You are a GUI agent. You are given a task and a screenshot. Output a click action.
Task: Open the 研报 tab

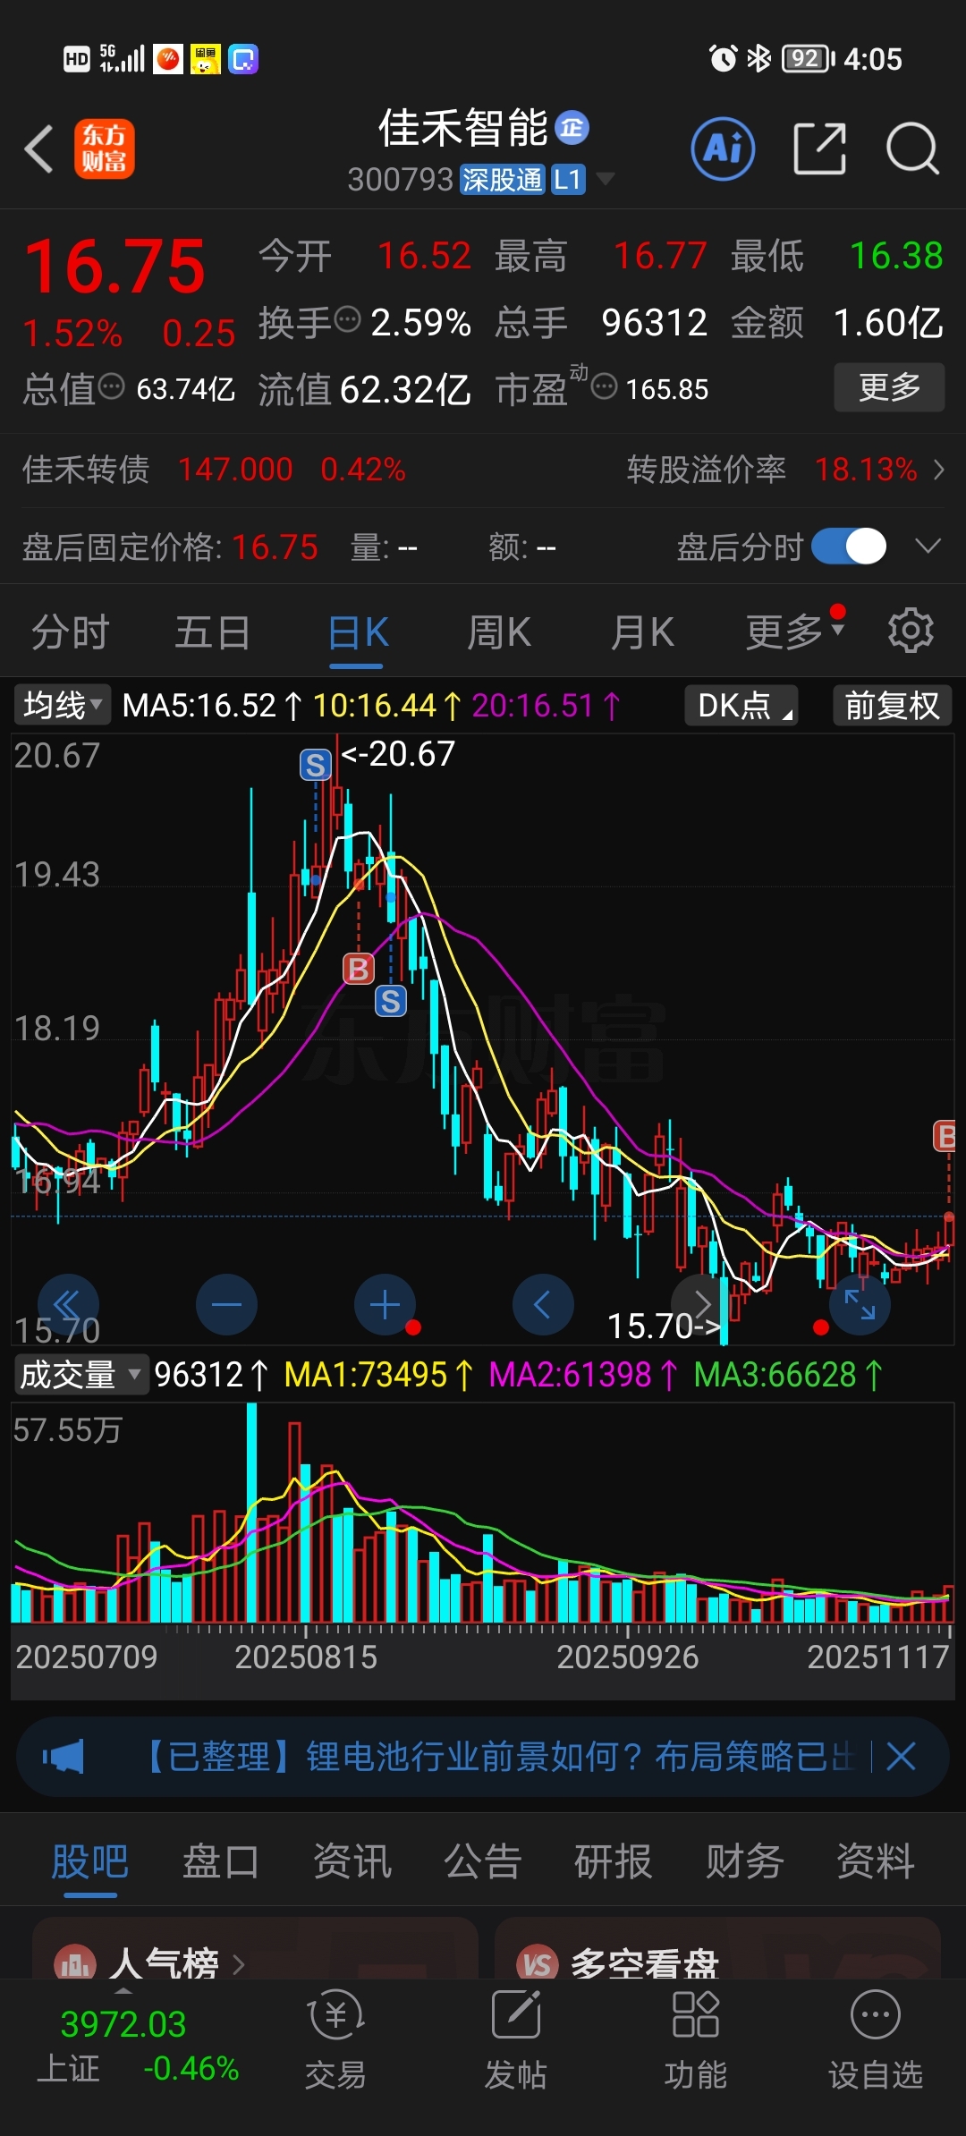[613, 1861]
